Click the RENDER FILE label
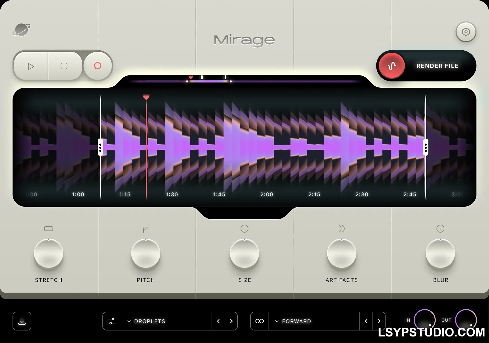489x343 pixels. (x=438, y=66)
